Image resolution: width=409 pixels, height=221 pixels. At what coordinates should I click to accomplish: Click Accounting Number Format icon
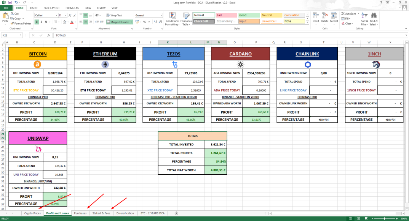point(137,22)
